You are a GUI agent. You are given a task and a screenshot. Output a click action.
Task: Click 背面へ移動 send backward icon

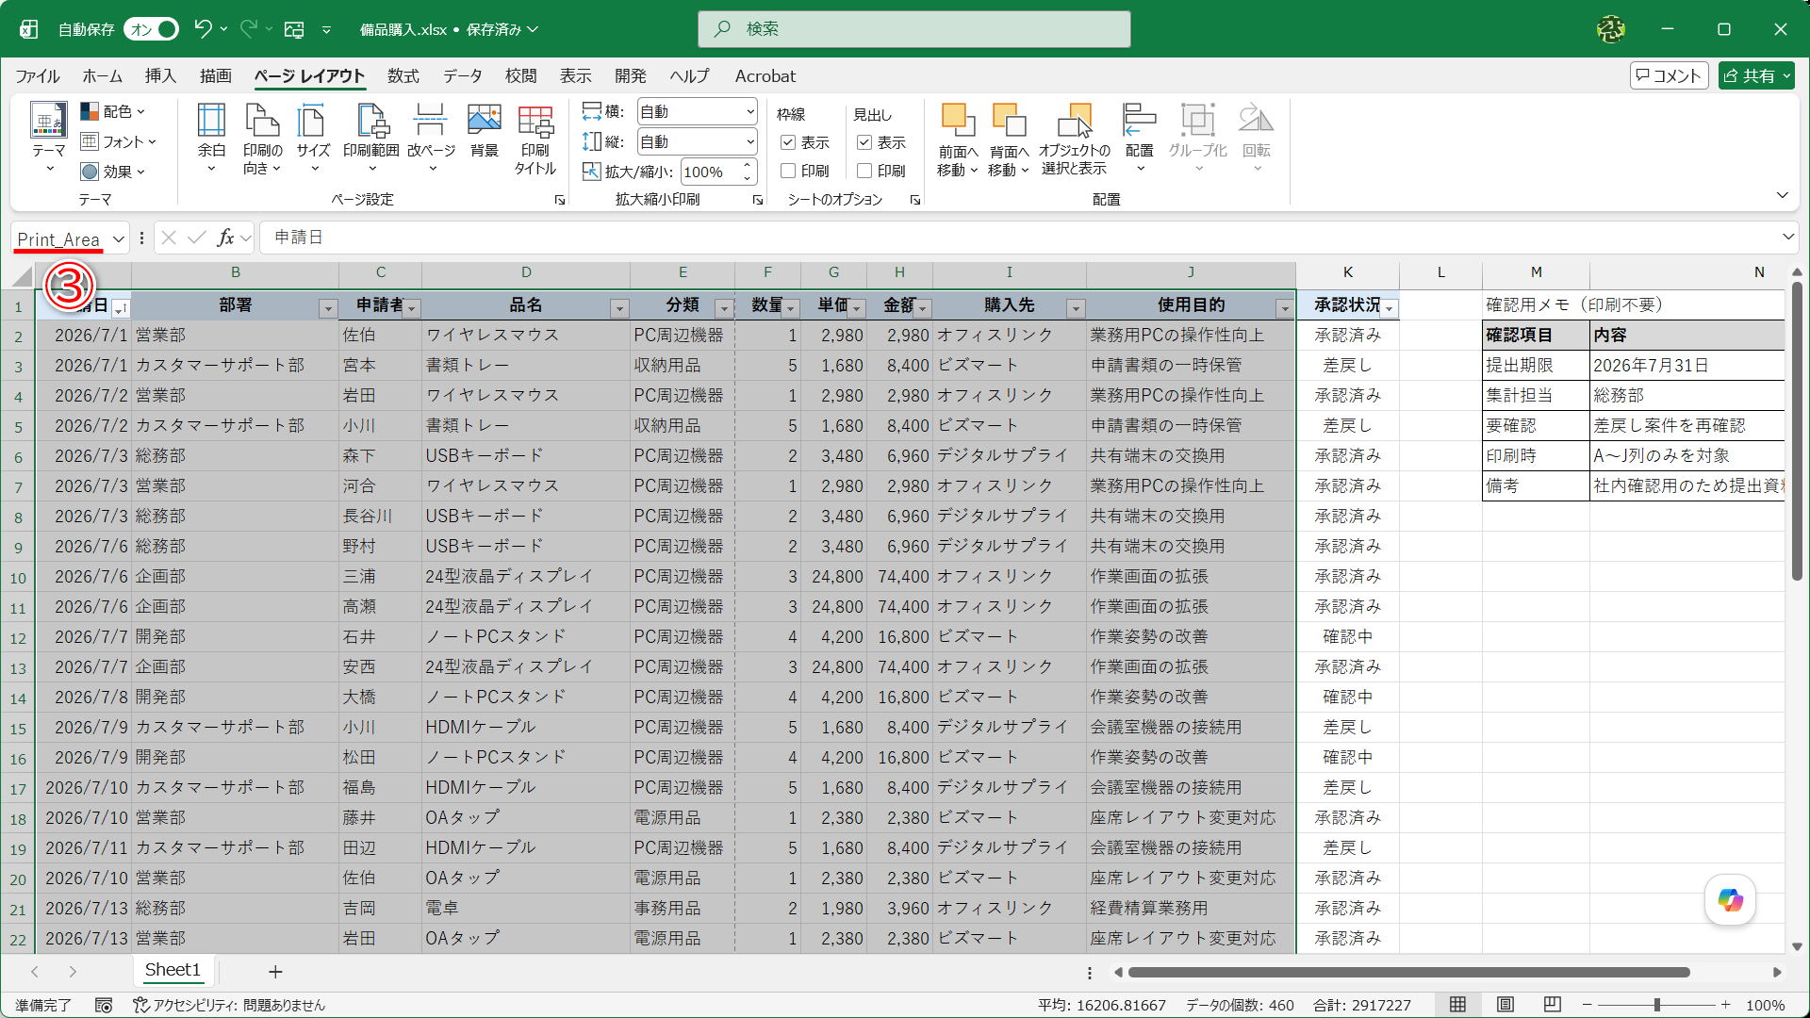pyautogui.click(x=1009, y=121)
